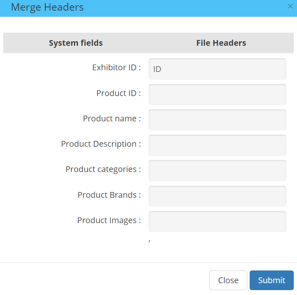Click the Exhibitor ID file header field

click(x=217, y=69)
